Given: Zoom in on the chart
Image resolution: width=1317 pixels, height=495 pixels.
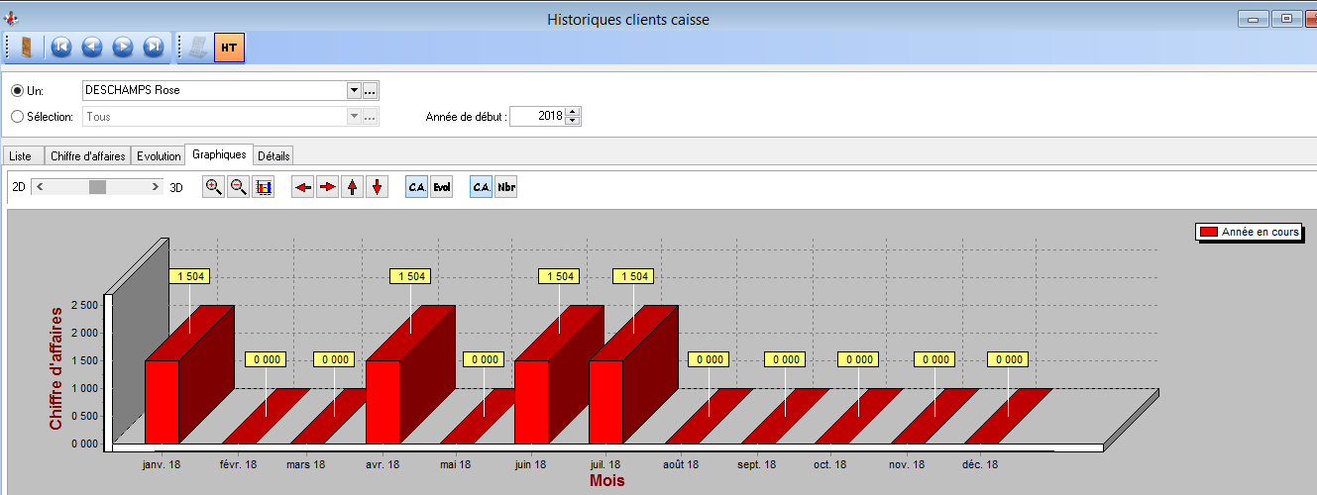Looking at the screenshot, I should (x=213, y=187).
